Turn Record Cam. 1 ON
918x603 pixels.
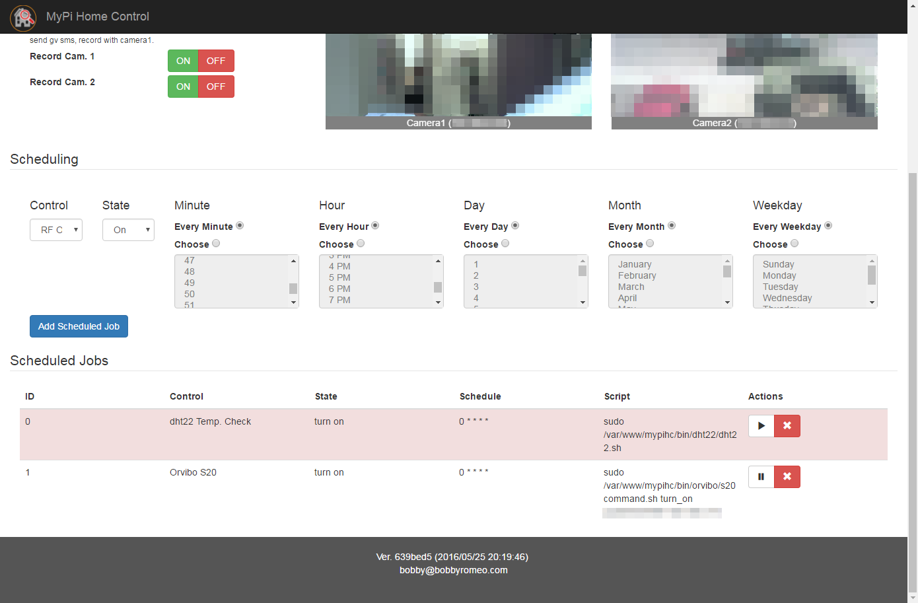[x=183, y=61]
